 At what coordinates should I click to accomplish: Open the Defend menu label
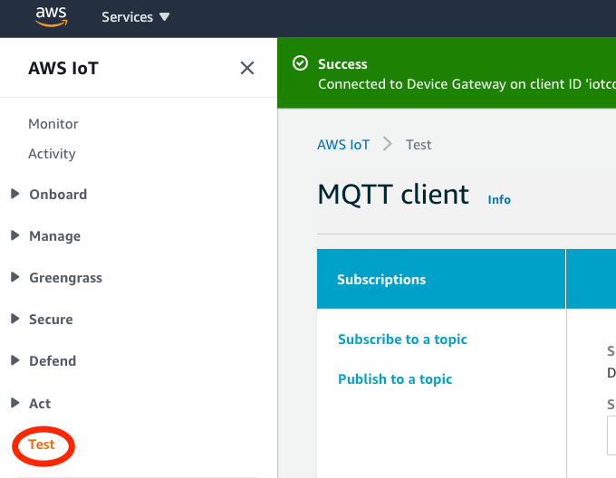click(53, 360)
